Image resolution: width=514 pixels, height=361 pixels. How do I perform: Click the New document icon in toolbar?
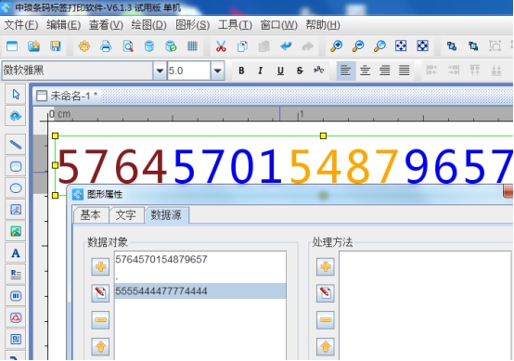[12, 45]
